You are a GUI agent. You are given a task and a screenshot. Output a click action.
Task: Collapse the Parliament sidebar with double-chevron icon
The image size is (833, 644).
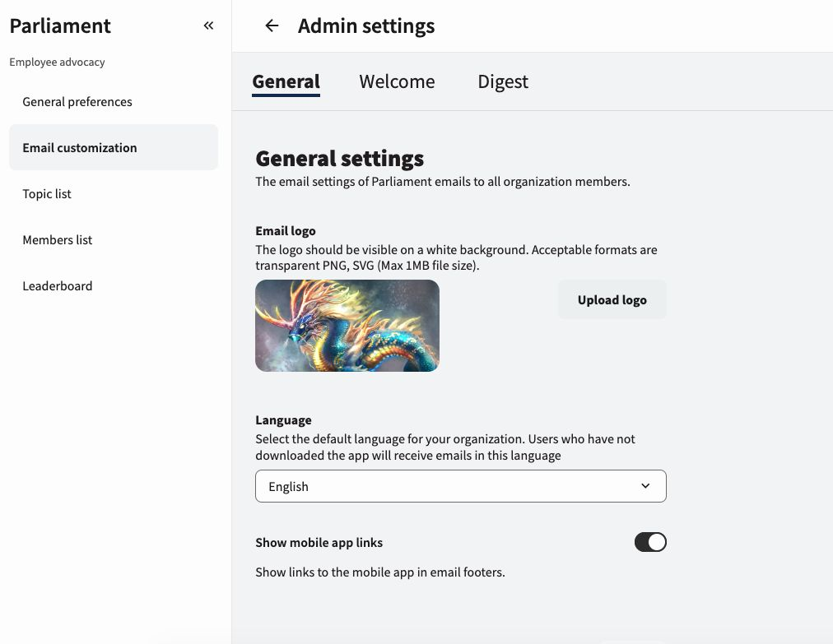point(208,25)
